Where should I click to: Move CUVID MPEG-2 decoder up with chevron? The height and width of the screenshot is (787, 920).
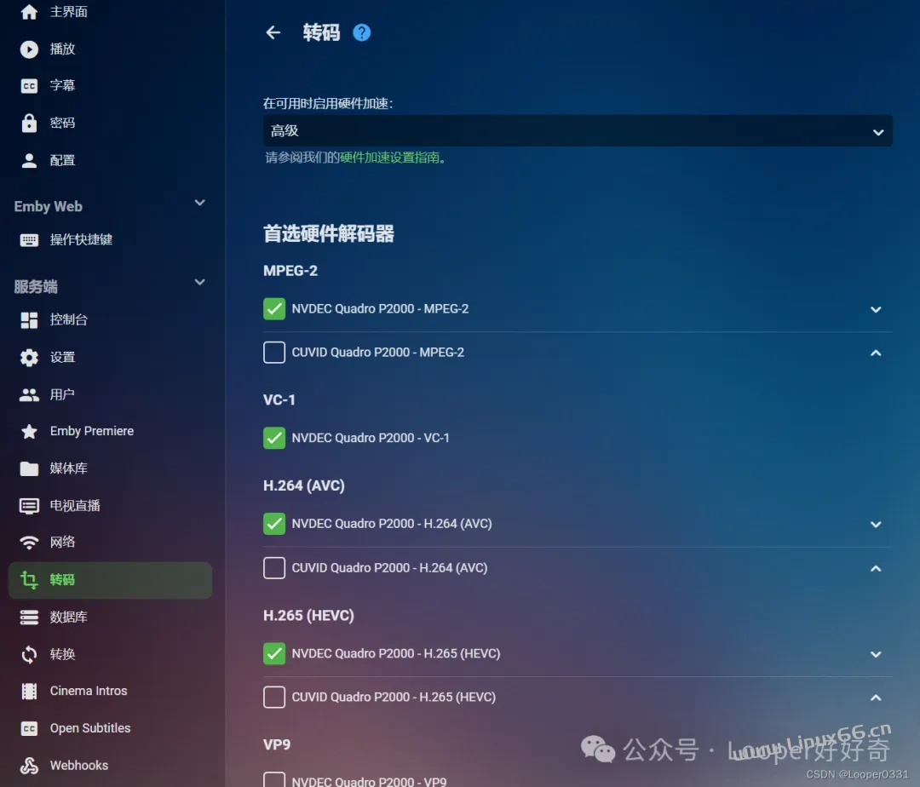876,353
